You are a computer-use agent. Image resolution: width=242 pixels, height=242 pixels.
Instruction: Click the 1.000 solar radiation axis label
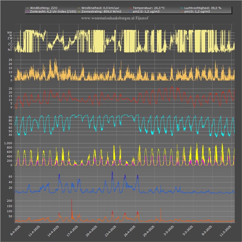click(x=8, y=143)
